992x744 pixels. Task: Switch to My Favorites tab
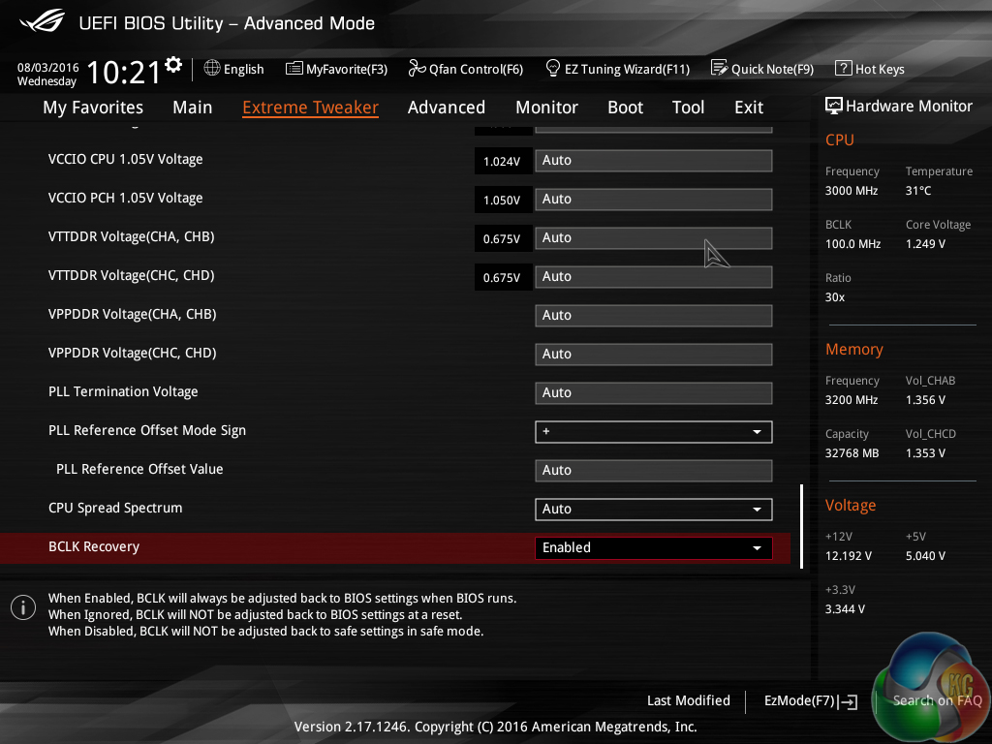tap(93, 108)
